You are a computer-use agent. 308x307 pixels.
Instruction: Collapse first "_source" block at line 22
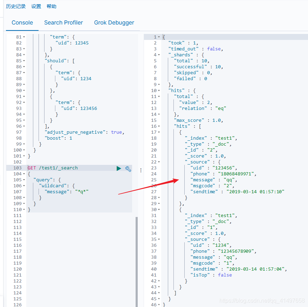(159, 162)
